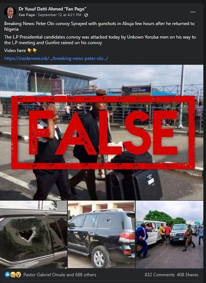Open the large airport photo with FALSE stamp
Viewport: 206px width, 283px height.
pos(102,132)
